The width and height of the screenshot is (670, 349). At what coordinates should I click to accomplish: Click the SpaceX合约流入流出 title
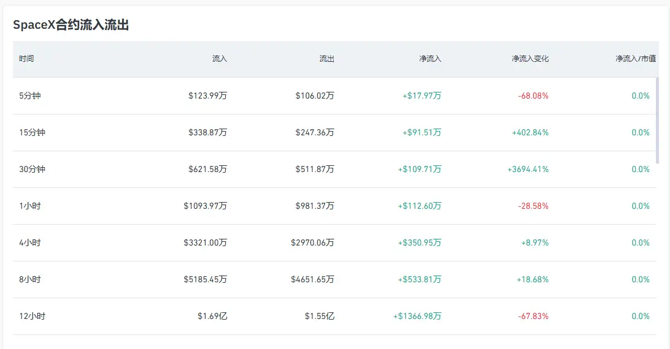(x=71, y=24)
